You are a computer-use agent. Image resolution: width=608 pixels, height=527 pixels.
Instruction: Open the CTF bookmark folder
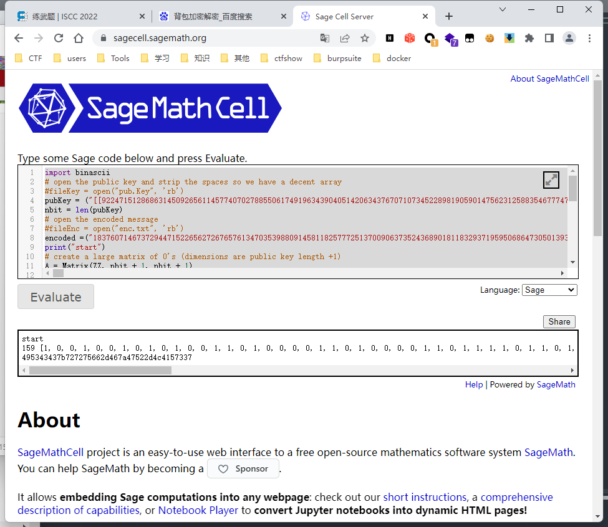click(29, 58)
